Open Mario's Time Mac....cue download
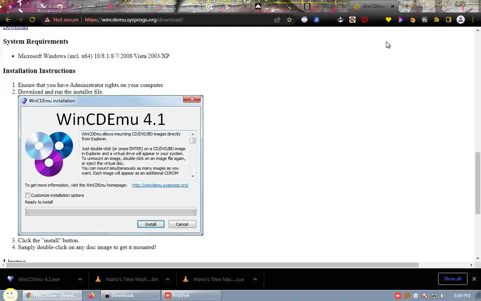 click(219, 279)
